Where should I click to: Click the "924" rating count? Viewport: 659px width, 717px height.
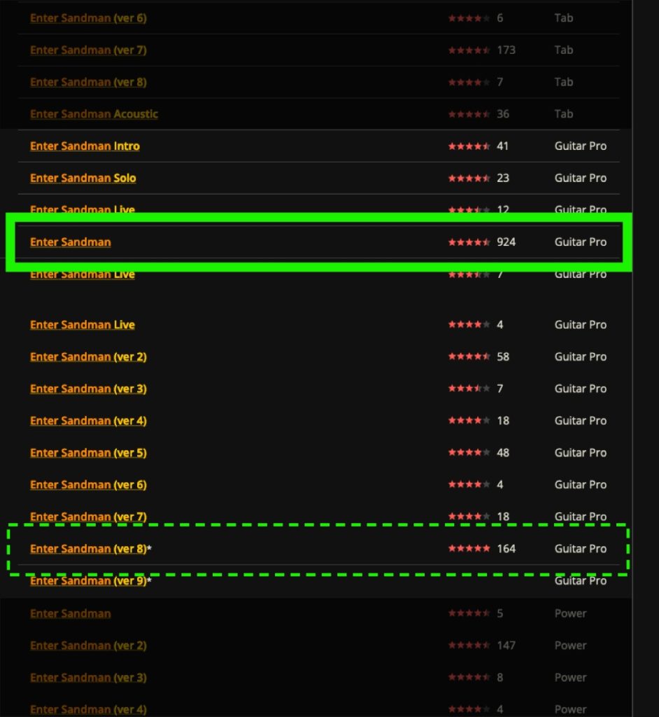506,242
